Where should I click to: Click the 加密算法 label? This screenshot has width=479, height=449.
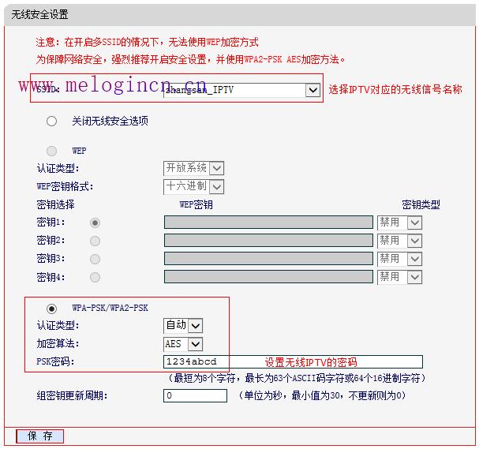[58, 343]
